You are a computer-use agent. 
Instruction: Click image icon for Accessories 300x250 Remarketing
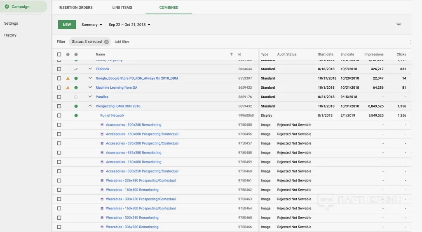pos(102,125)
